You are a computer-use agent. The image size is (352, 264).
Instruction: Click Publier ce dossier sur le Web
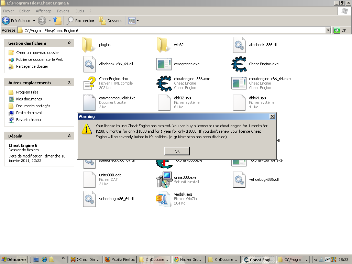point(40,59)
